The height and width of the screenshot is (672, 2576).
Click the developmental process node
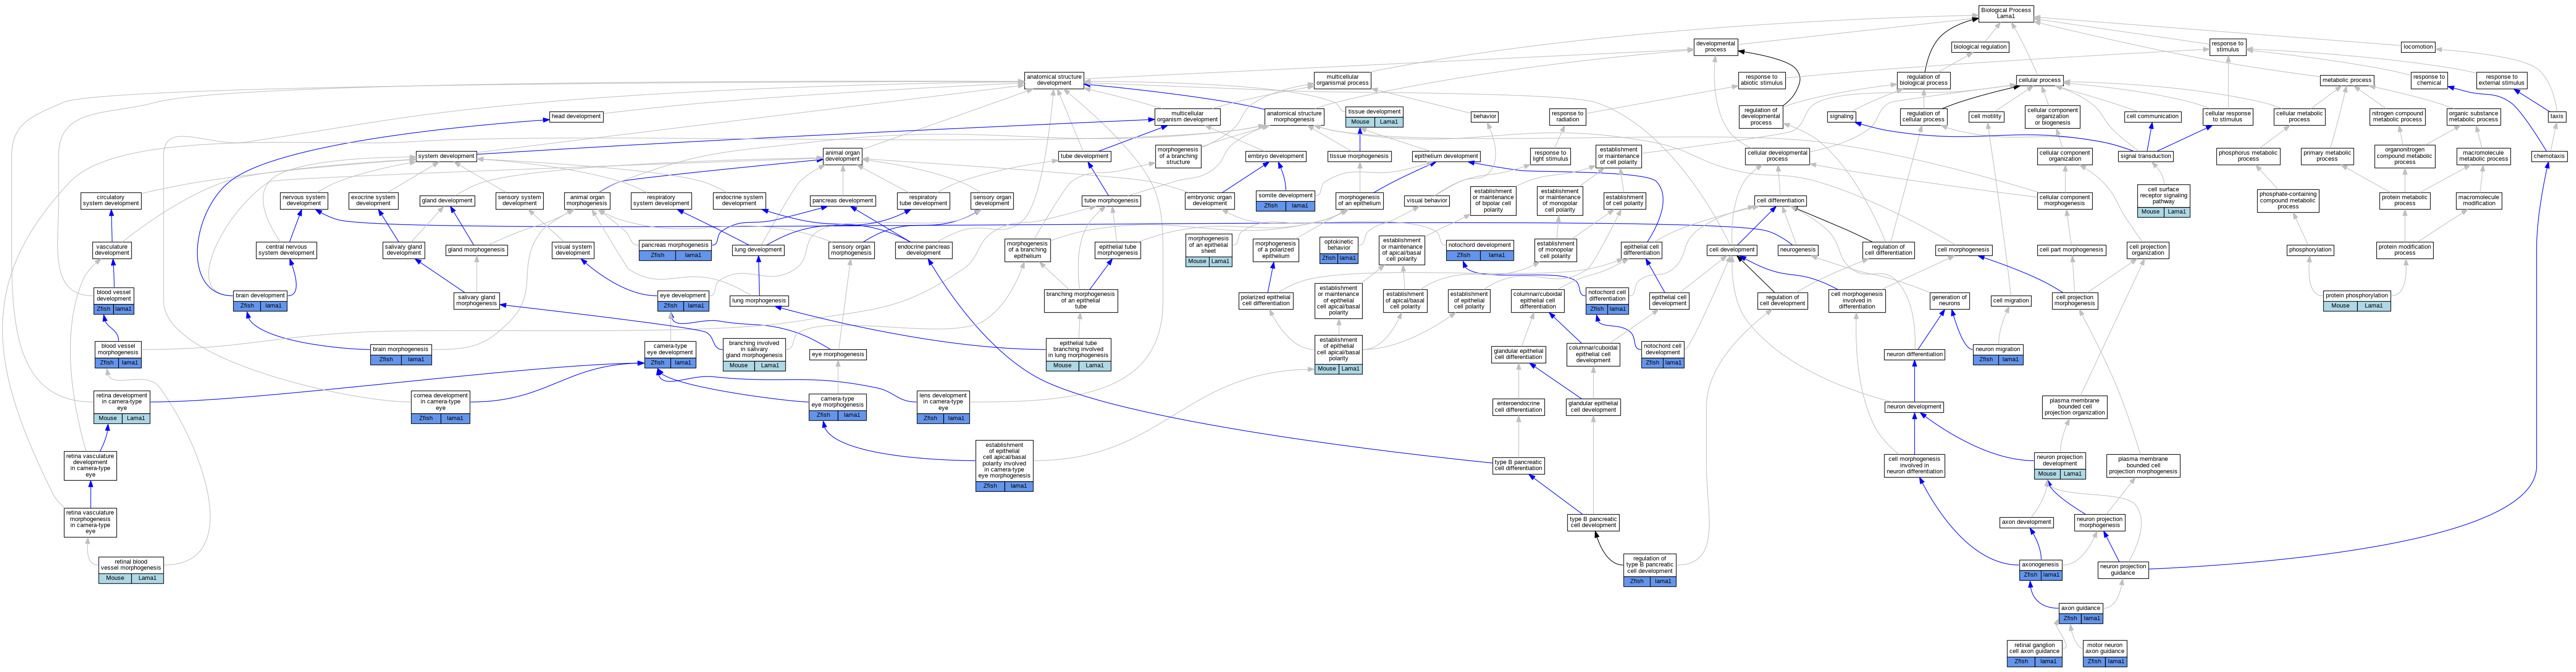point(1715,47)
